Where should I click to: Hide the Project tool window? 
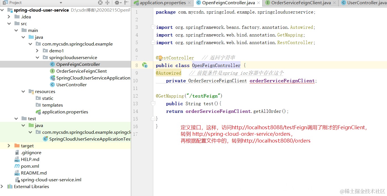(x=127, y=3)
